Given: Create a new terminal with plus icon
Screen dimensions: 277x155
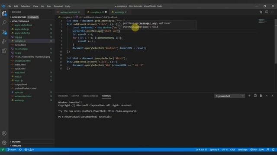Looking at the screenshot, I should (x=249, y=96).
